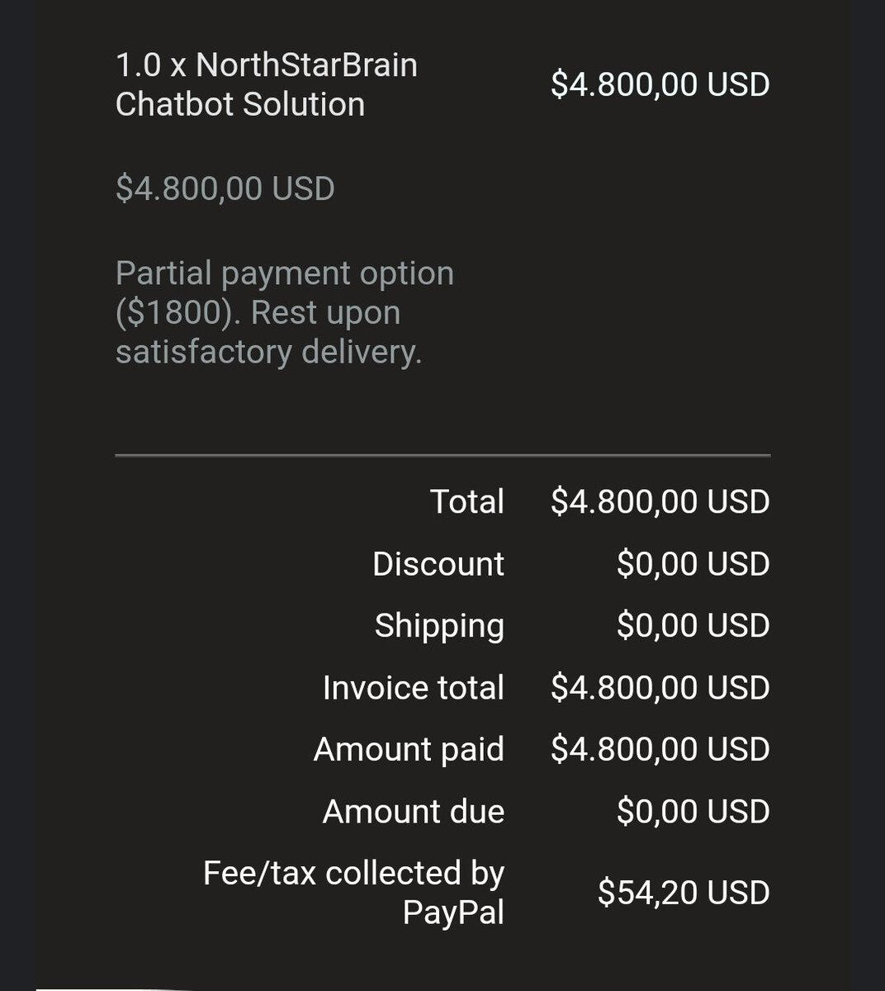Select the Discount amount $0,00 USD
This screenshot has width=885, height=991.
693,564
